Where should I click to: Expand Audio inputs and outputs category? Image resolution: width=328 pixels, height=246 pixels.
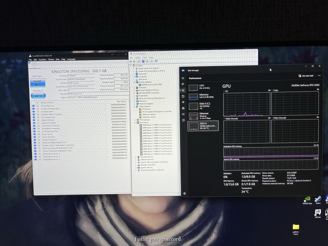click(134, 69)
